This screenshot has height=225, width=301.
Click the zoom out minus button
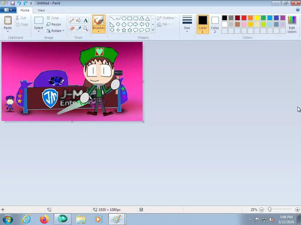click(261, 210)
